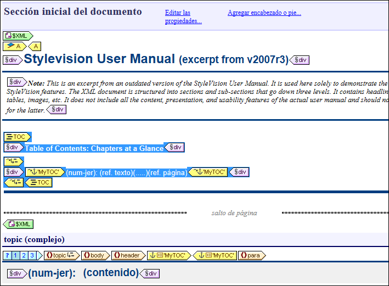Expand the body element node tag

[94, 255]
